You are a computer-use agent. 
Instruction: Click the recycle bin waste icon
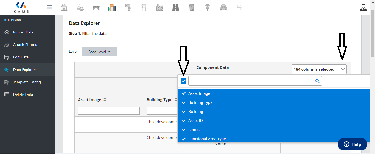pyautogui.click(x=192, y=7)
